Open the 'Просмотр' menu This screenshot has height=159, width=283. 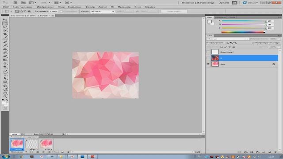(x=124, y=7)
